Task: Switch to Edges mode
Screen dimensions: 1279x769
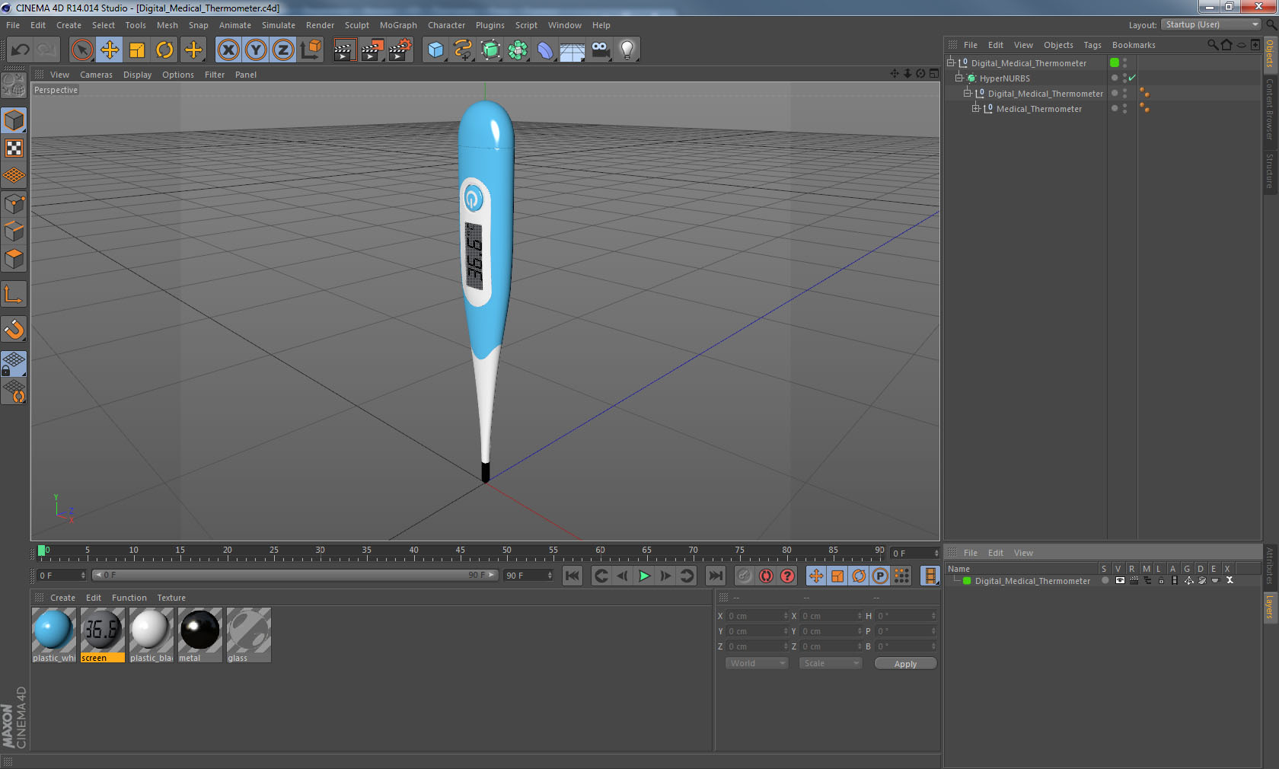Action: [14, 231]
